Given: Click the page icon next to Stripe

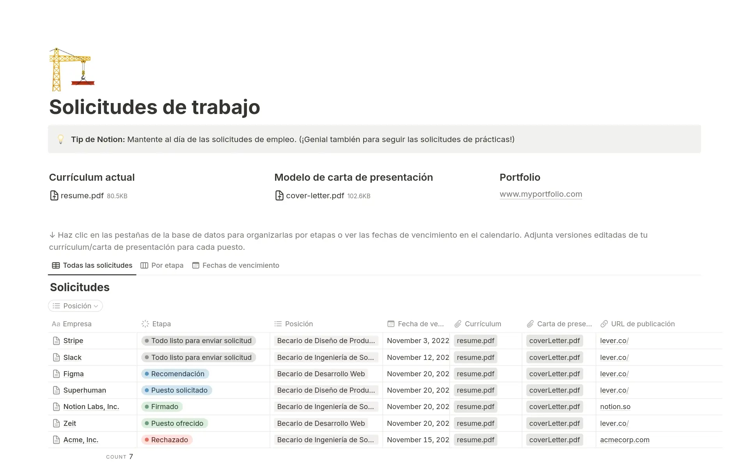Looking at the screenshot, I should pyautogui.click(x=56, y=341).
